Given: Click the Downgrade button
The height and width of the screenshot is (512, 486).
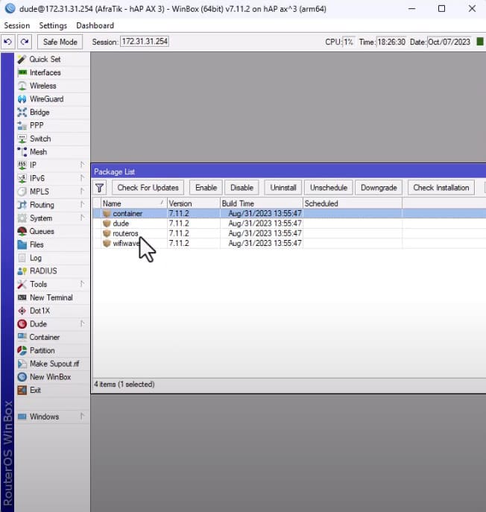Looking at the screenshot, I should (379, 188).
